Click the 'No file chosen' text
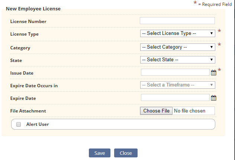235x160 pixels. [190, 111]
